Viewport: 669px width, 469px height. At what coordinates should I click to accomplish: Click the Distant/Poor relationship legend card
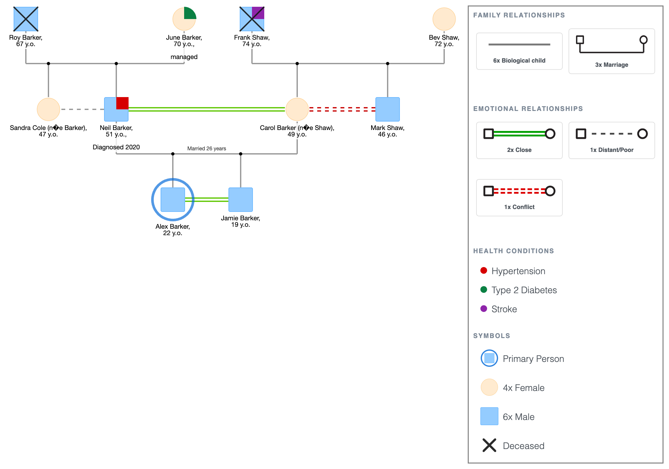(612, 140)
